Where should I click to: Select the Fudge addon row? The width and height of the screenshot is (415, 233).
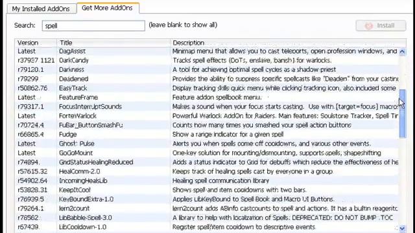[207, 135]
